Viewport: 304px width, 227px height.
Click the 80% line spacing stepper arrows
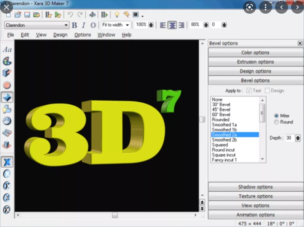(x=206, y=25)
